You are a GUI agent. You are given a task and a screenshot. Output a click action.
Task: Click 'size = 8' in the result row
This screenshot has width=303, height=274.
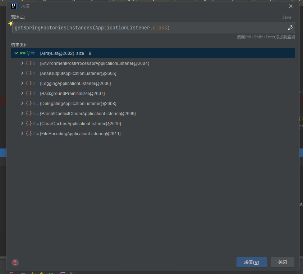pyautogui.click(x=84, y=53)
